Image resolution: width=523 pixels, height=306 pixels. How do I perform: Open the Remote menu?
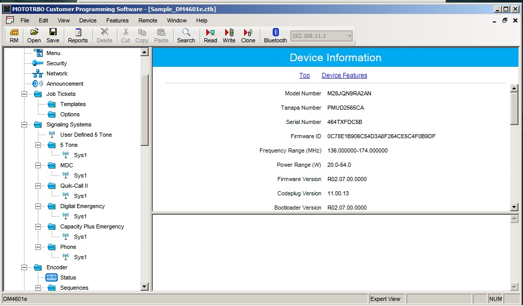(148, 20)
